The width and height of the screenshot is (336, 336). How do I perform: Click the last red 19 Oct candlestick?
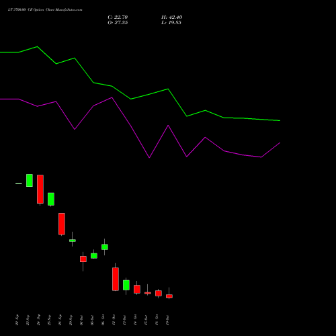(x=169, y=296)
